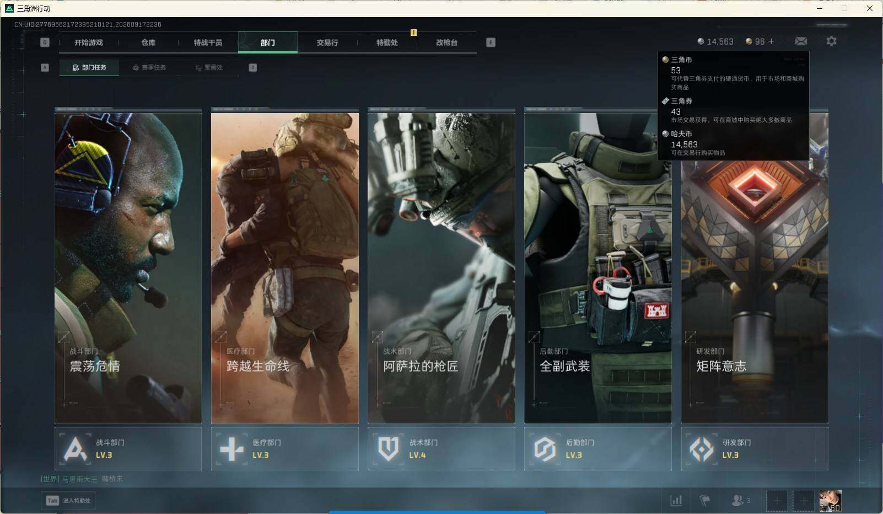Open the 军需处 sub-tab

(x=209, y=67)
